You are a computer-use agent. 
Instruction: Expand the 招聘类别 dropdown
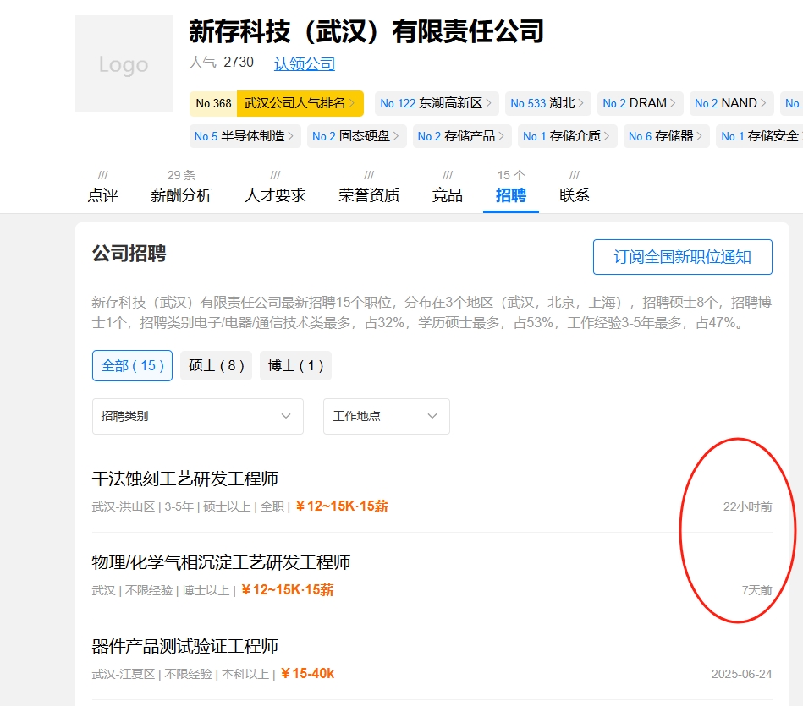click(198, 417)
